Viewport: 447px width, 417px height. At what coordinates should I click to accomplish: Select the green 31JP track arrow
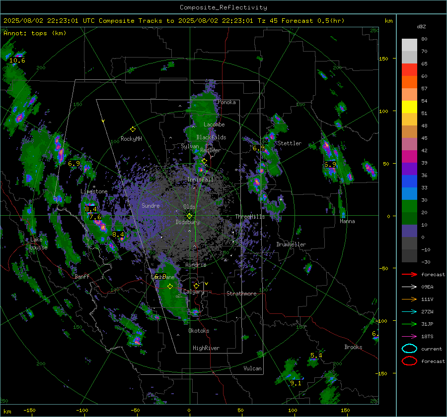coord(409,324)
